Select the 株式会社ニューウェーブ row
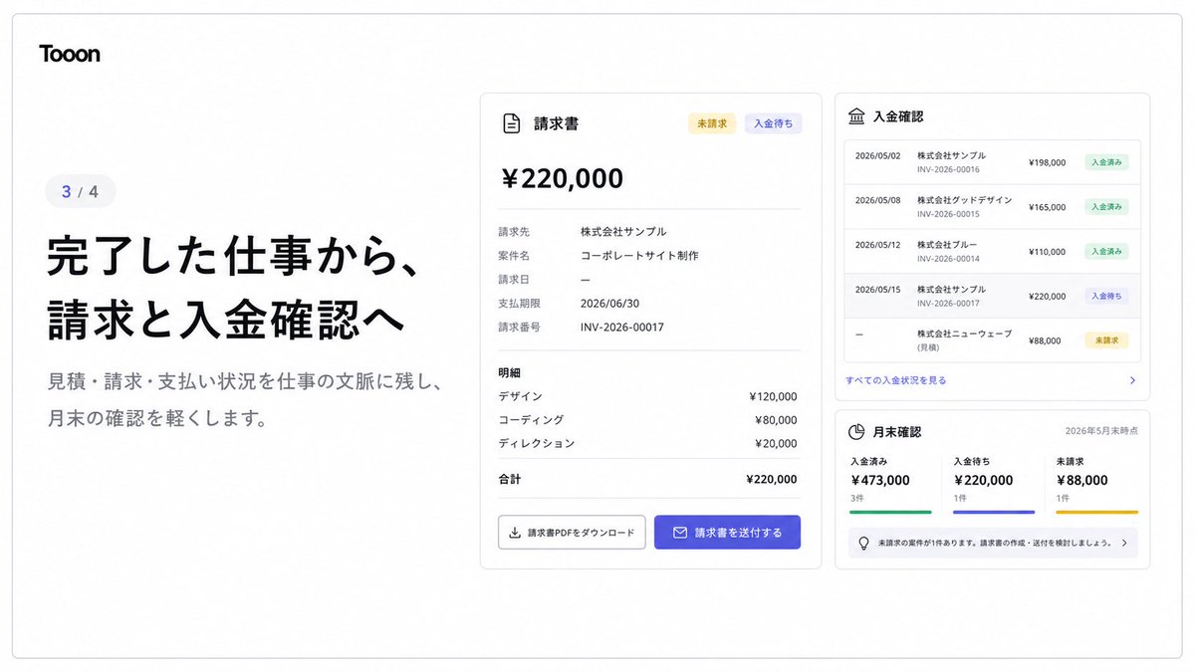The image size is (1195, 672). 992,340
